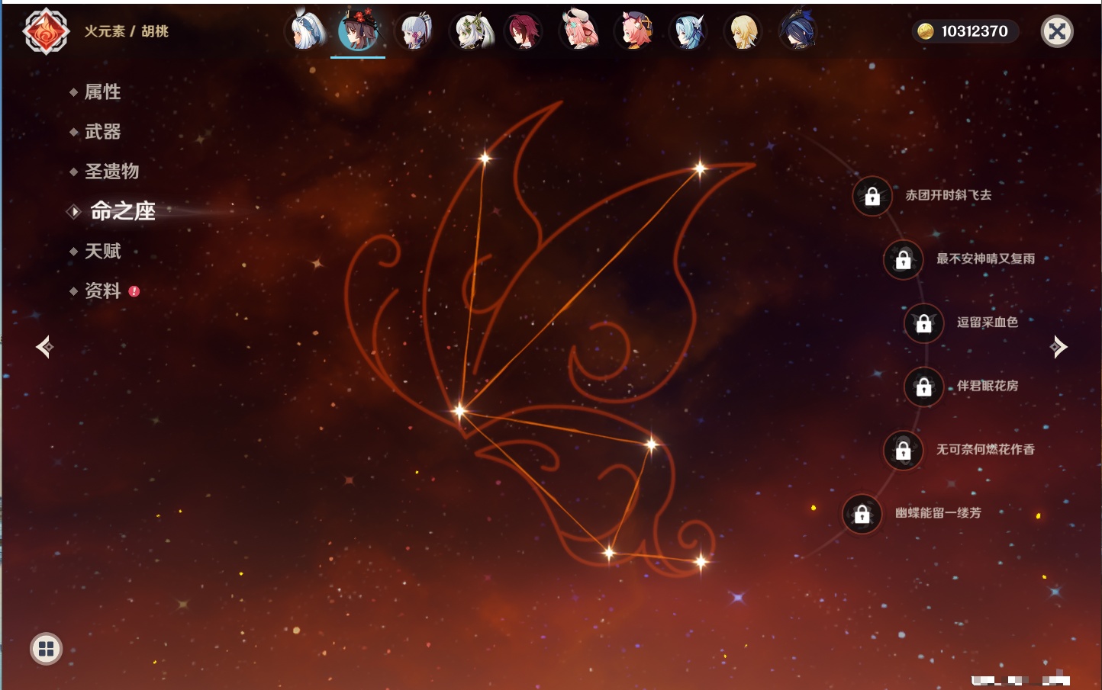
Task: Click the star at the top of left upper wing
Action: [x=484, y=159]
